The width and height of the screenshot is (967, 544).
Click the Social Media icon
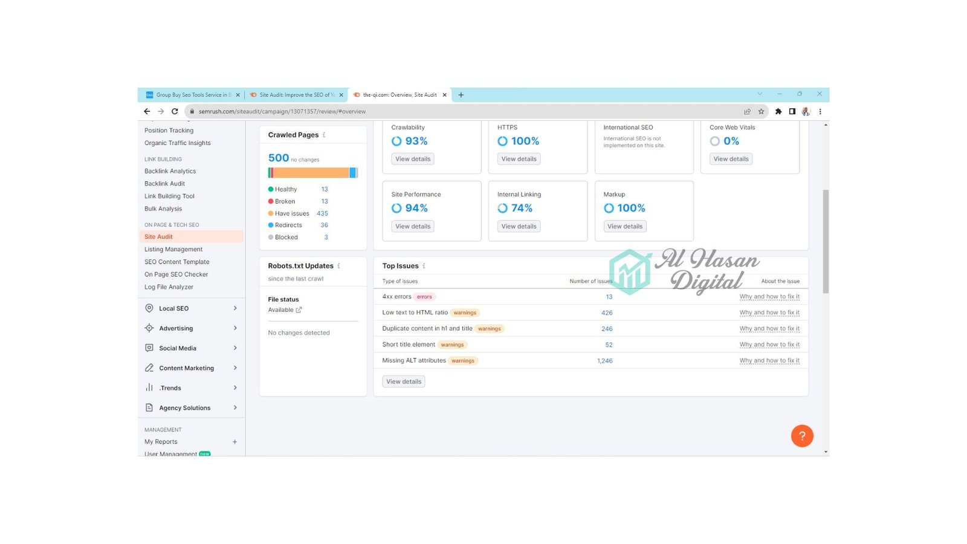[149, 348]
